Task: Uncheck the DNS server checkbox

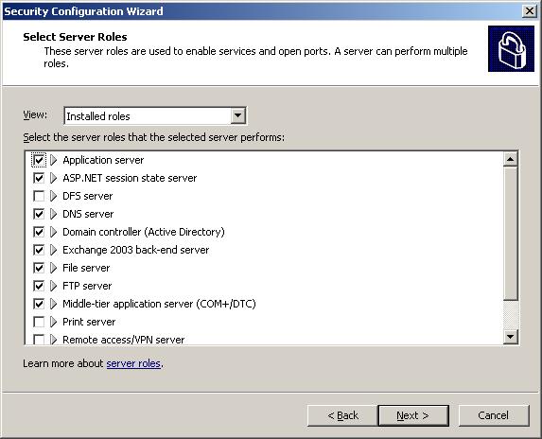Action: [x=39, y=214]
